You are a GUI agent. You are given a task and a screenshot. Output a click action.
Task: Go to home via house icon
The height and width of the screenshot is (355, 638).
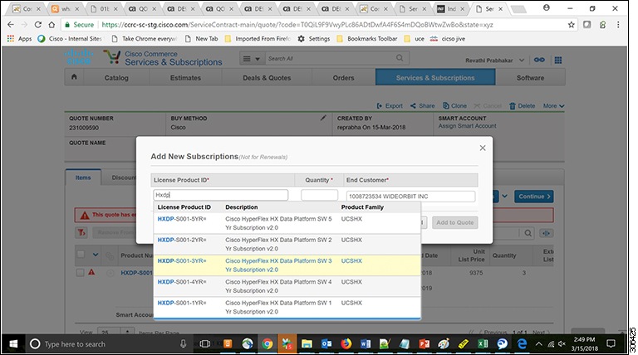click(x=74, y=77)
